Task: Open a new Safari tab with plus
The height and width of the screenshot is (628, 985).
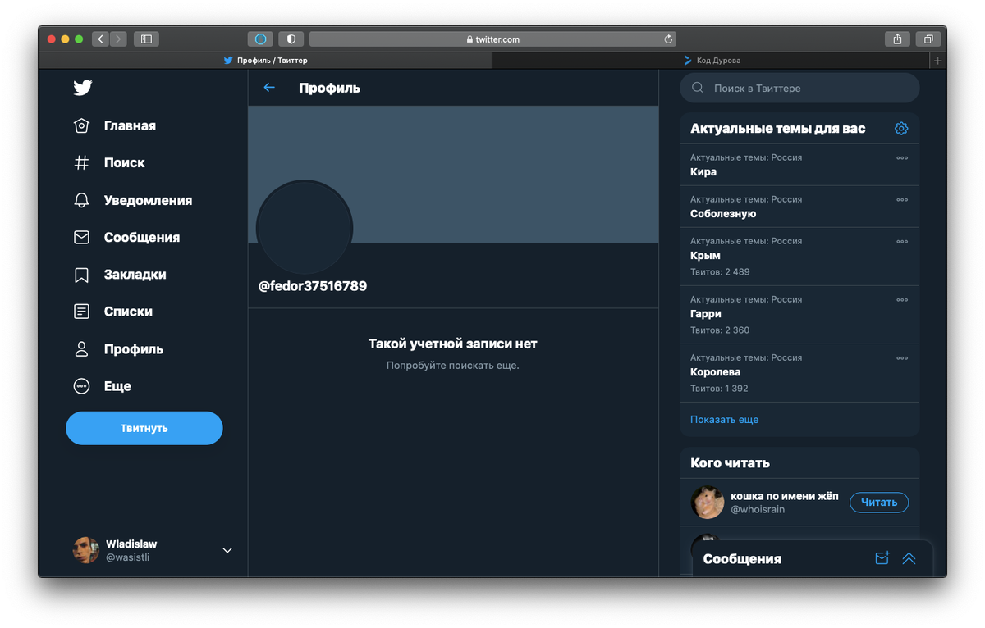Action: (938, 60)
